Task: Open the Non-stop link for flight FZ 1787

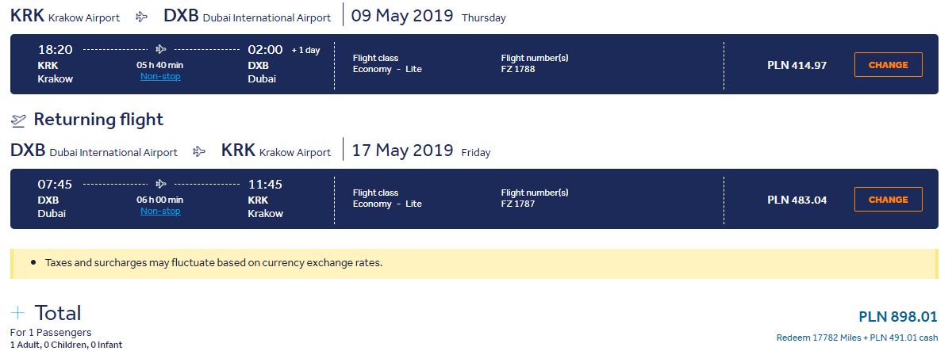Action: coord(160,212)
